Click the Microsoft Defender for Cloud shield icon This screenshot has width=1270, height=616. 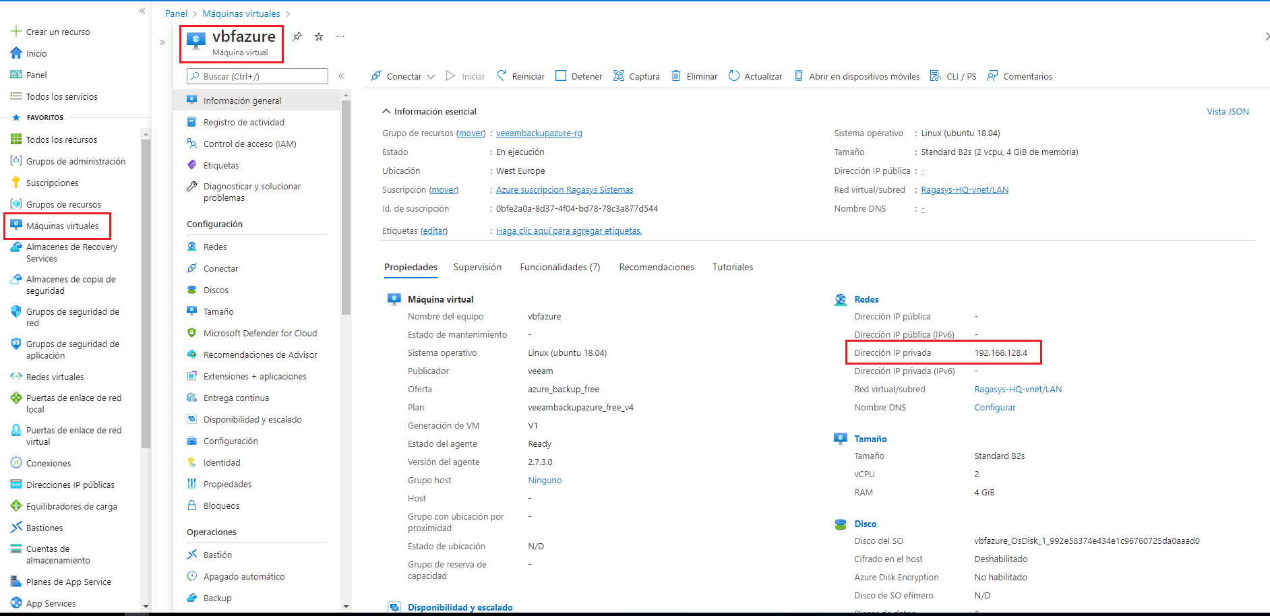192,333
